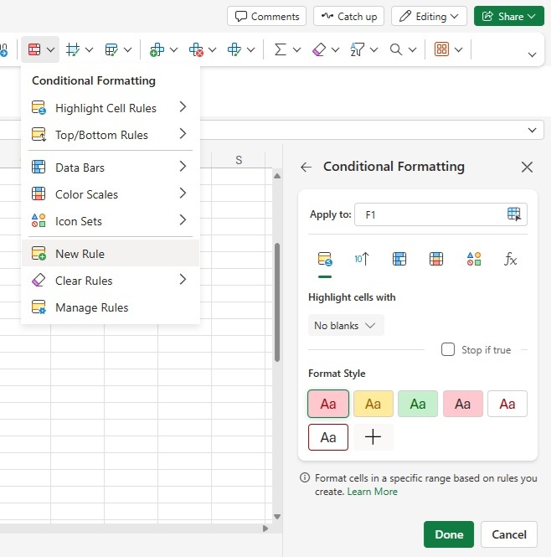This screenshot has width=551, height=557.
Task: Open the No blanks dropdown
Action: [346, 325]
